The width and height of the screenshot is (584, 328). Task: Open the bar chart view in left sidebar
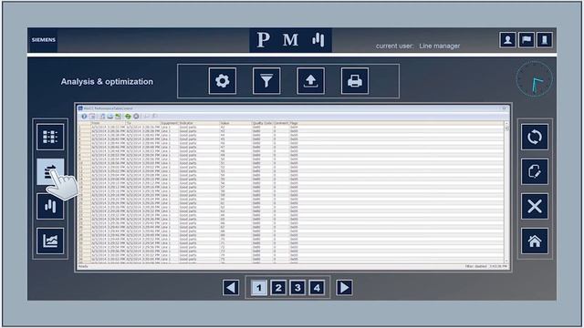(50, 206)
